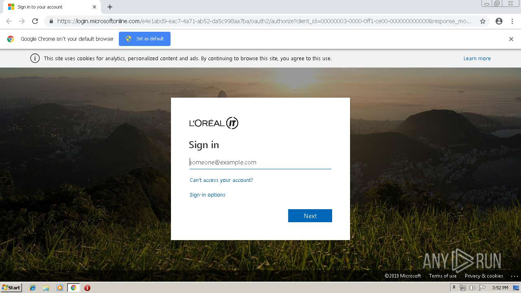The width and height of the screenshot is (521, 293).
Task: Click the red Opera taskbar icon
Action: pyautogui.click(x=87, y=288)
